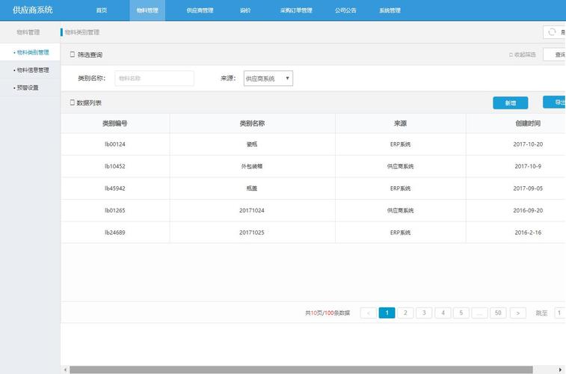Image resolution: width=566 pixels, height=374 pixels.
Task: Open the 来源 dropdown
Action: [x=268, y=79]
